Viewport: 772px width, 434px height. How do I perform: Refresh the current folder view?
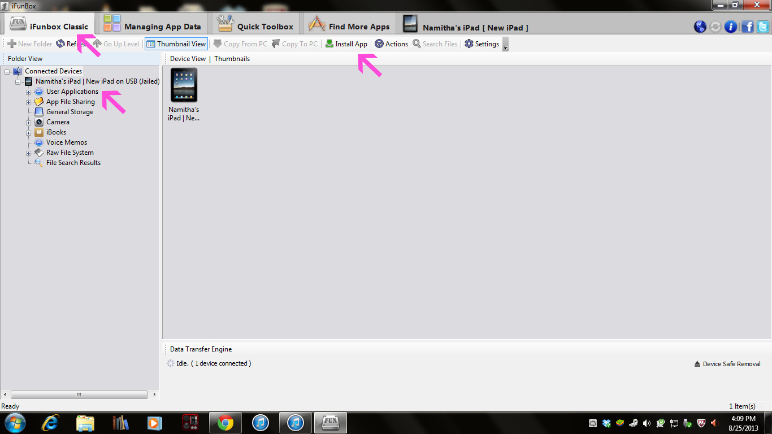coord(71,44)
